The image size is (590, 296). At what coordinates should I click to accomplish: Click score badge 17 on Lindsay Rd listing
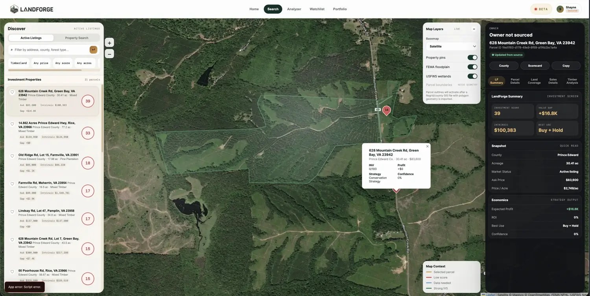(x=88, y=219)
